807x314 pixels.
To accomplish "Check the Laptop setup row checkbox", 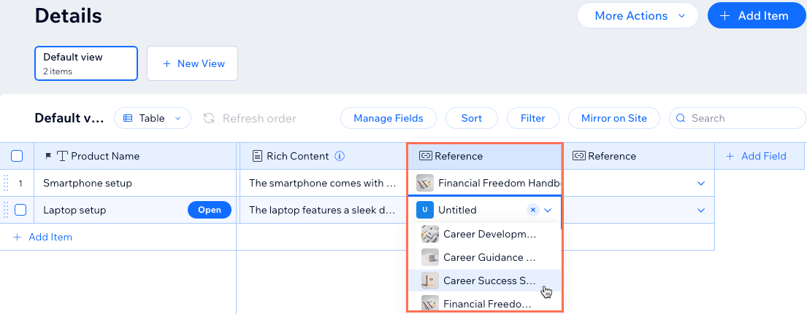I will 20,210.
